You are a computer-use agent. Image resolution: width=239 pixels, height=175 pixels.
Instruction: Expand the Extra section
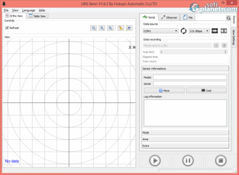185,146
